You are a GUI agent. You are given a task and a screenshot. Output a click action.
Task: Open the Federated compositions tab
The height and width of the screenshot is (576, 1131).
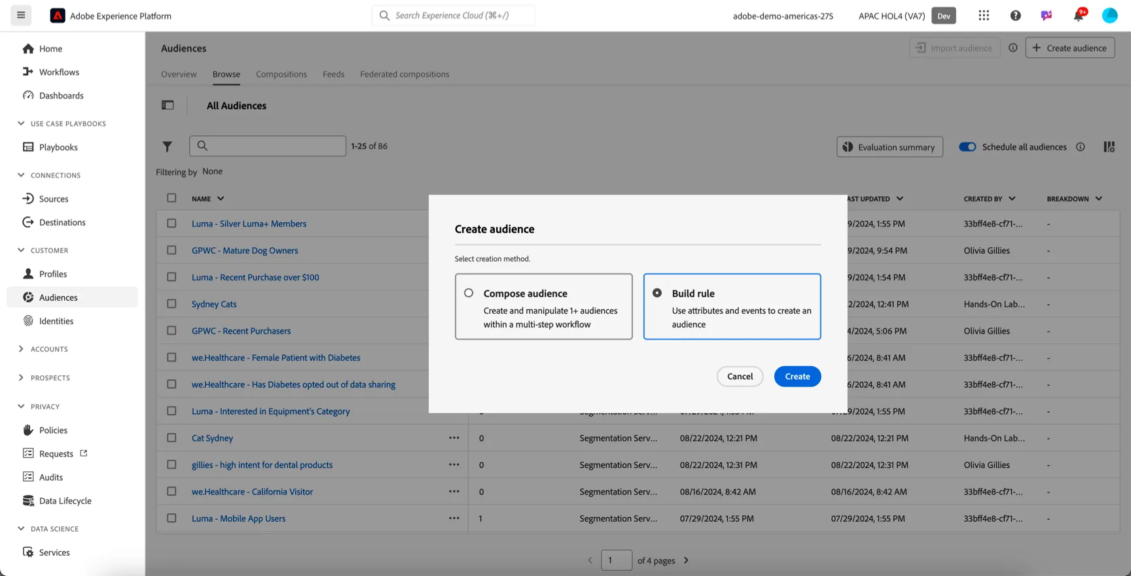(x=404, y=75)
